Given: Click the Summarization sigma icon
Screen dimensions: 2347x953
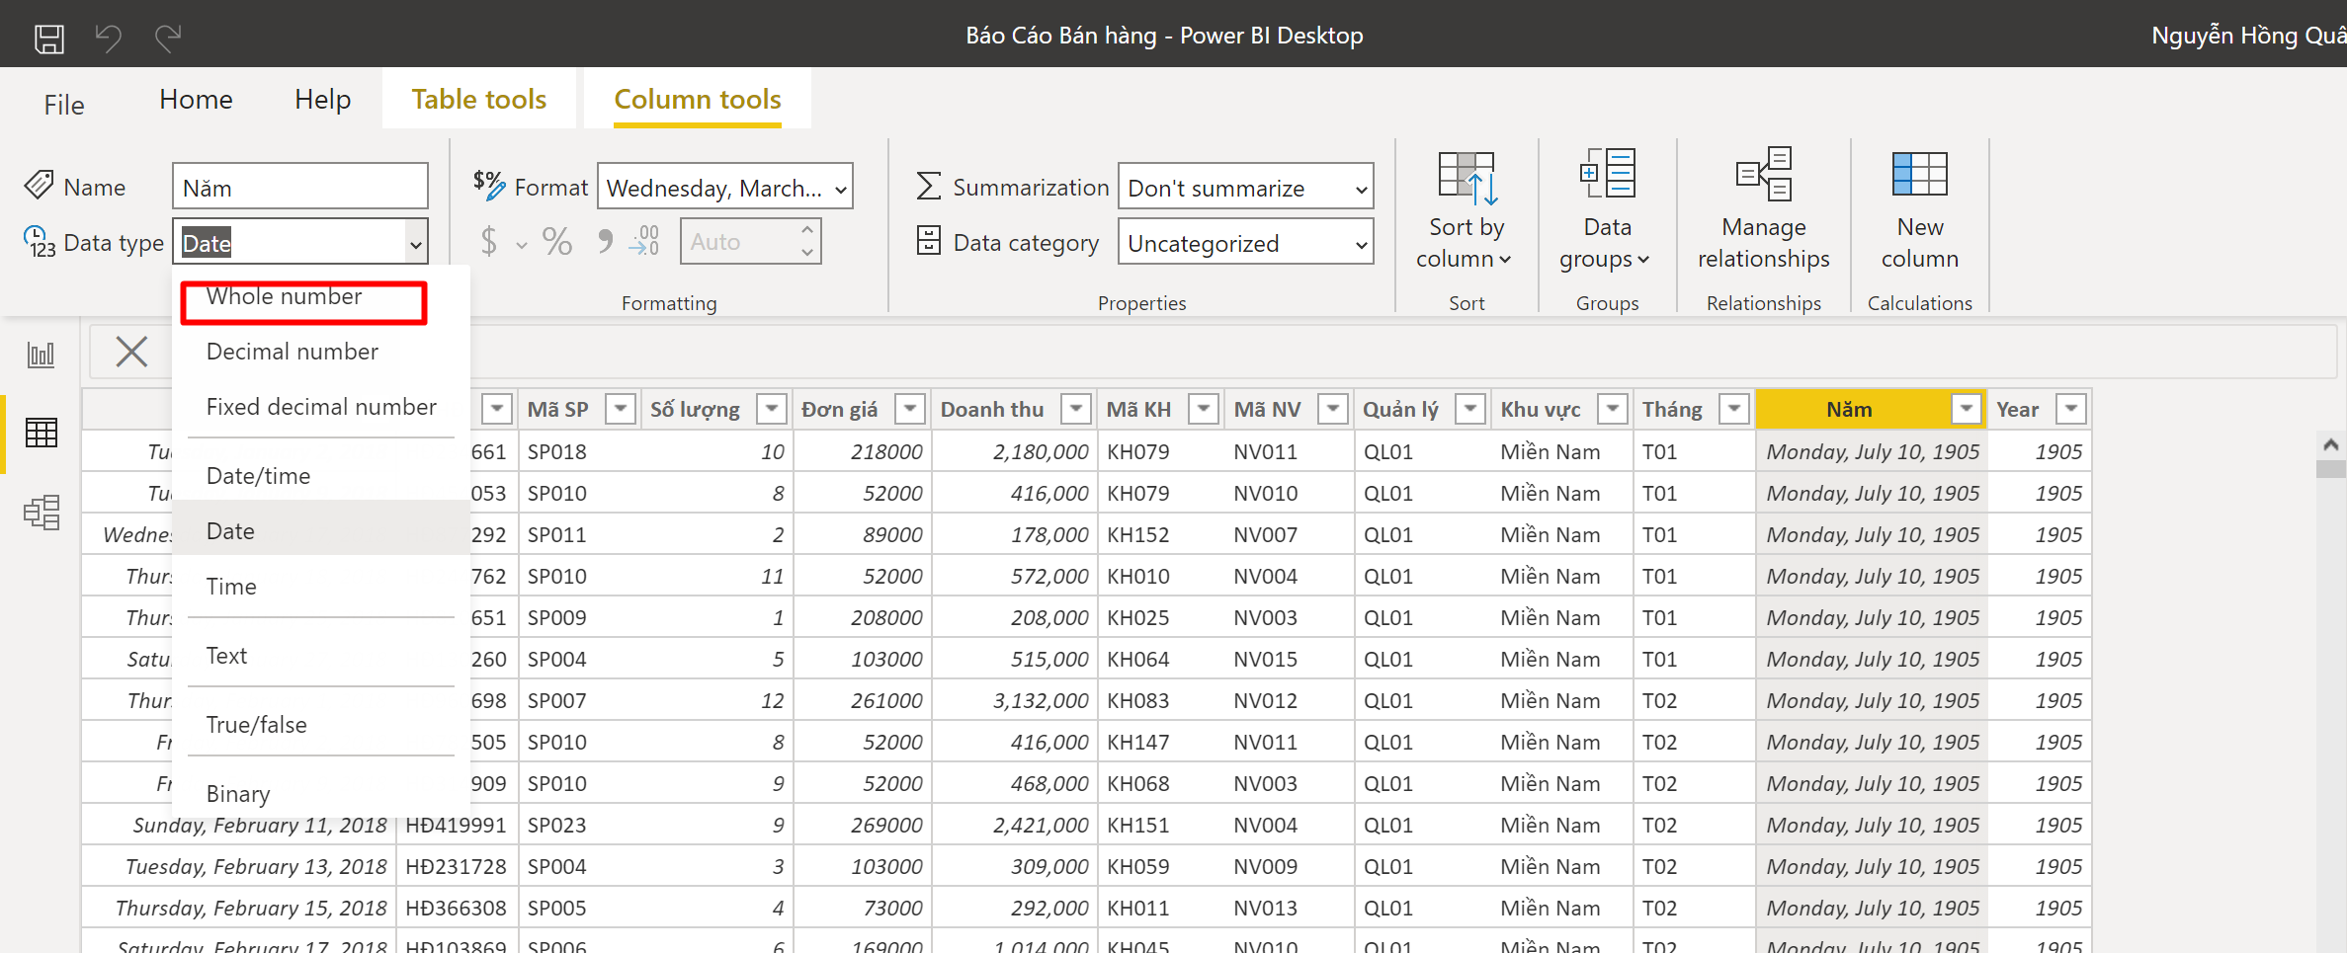Looking at the screenshot, I should coord(928,186).
